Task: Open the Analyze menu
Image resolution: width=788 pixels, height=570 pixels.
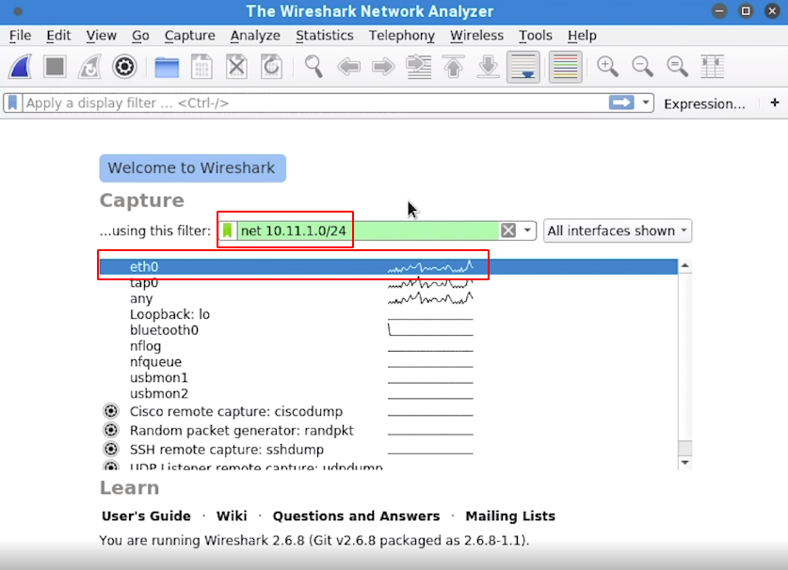Action: click(x=255, y=36)
